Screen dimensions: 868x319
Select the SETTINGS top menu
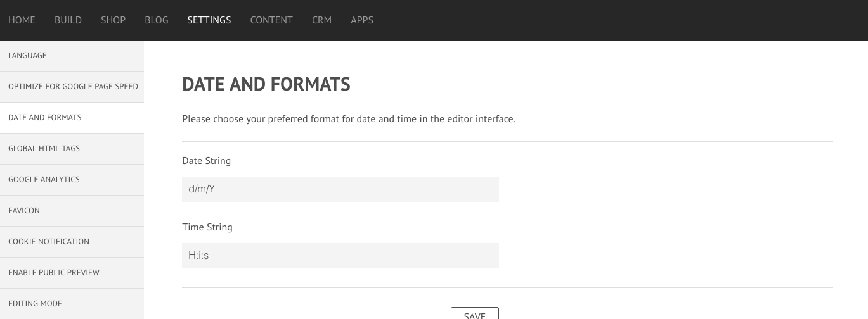pyautogui.click(x=209, y=20)
